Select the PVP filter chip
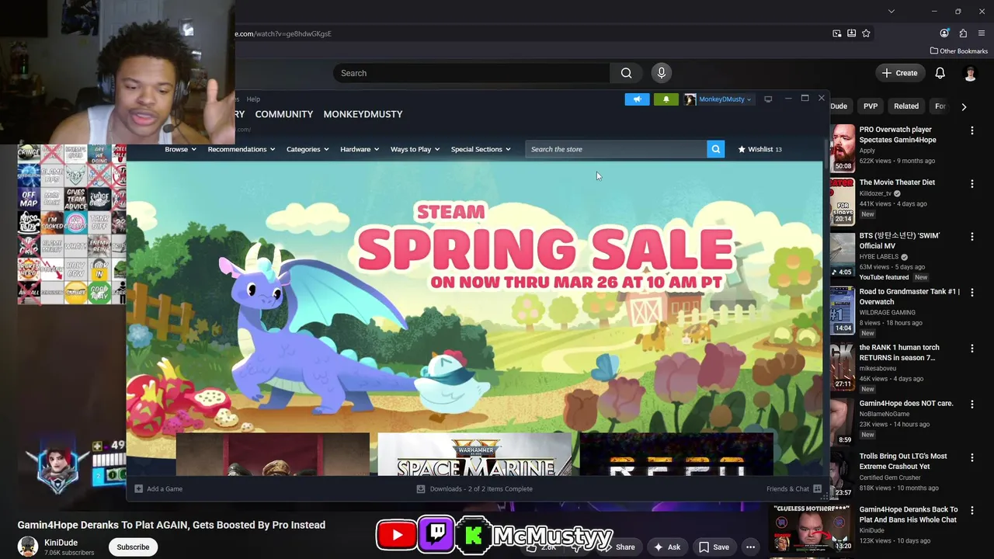The height and width of the screenshot is (559, 994). point(871,106)
